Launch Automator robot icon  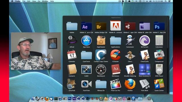[x=130, y=40]
